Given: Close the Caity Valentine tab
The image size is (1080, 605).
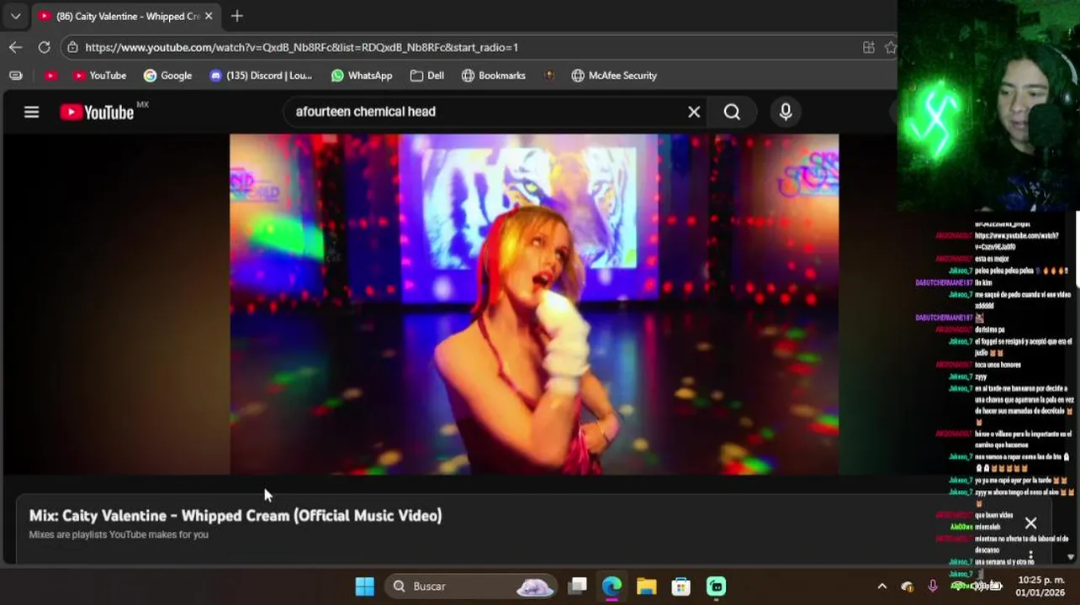Looking at the screenshot, I should pyautogui.click(x=209, y=16).
